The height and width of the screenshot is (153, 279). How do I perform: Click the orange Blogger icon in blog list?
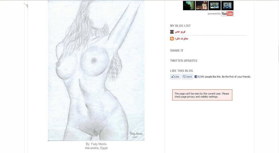pyautogui.click(x=172, y=38)
